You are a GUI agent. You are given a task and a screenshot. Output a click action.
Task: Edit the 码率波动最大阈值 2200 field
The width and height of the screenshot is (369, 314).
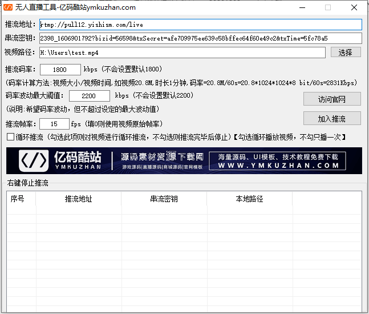(x=89, y=96)
